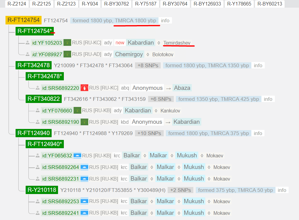Click the green flag icon beside id:YF105203
The image size is (299, 220).
[x=67, y=43]
